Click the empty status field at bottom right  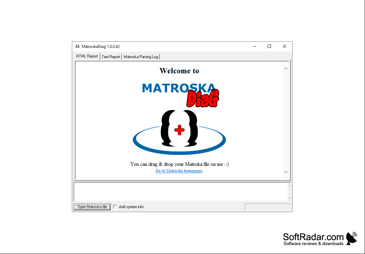coord(268,207)
